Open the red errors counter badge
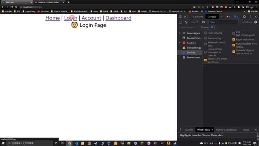 [x=228, y=17]
